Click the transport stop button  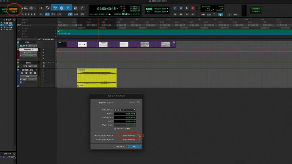(181, 8)
